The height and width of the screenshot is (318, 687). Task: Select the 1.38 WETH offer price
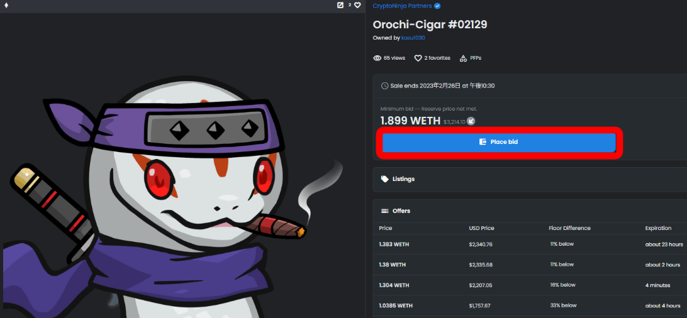[x=392, y=265]
